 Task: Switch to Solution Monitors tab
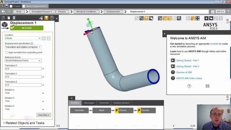tap(122, 103)
